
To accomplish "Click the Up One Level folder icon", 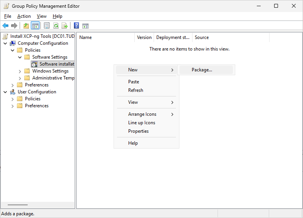I will [x=26, y=25].
